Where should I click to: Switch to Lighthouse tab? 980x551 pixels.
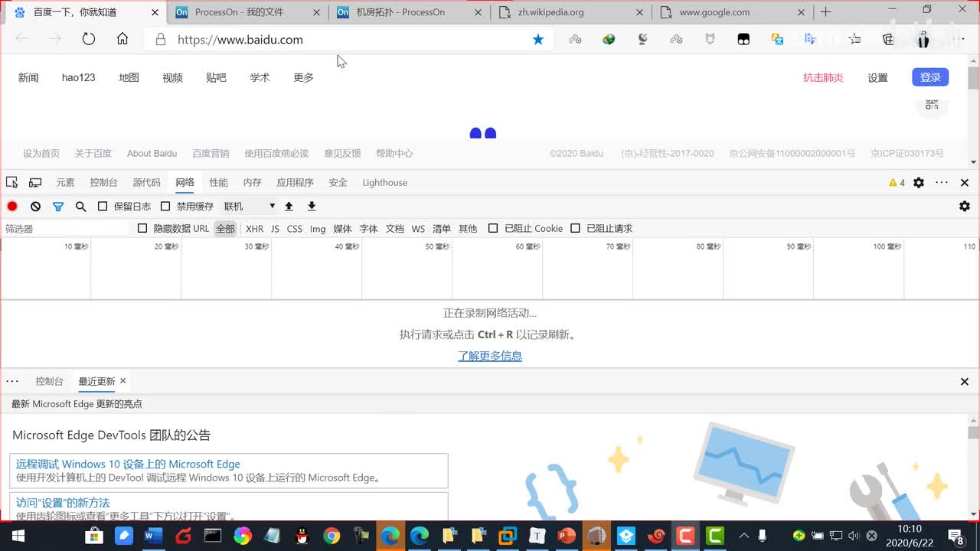tap(384, 182)
